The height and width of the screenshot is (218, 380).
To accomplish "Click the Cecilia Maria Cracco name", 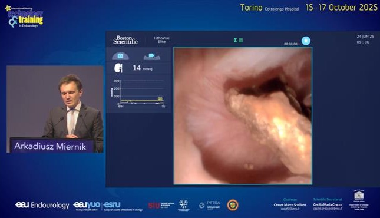I will pyautogui.click(x=328, y=204).
